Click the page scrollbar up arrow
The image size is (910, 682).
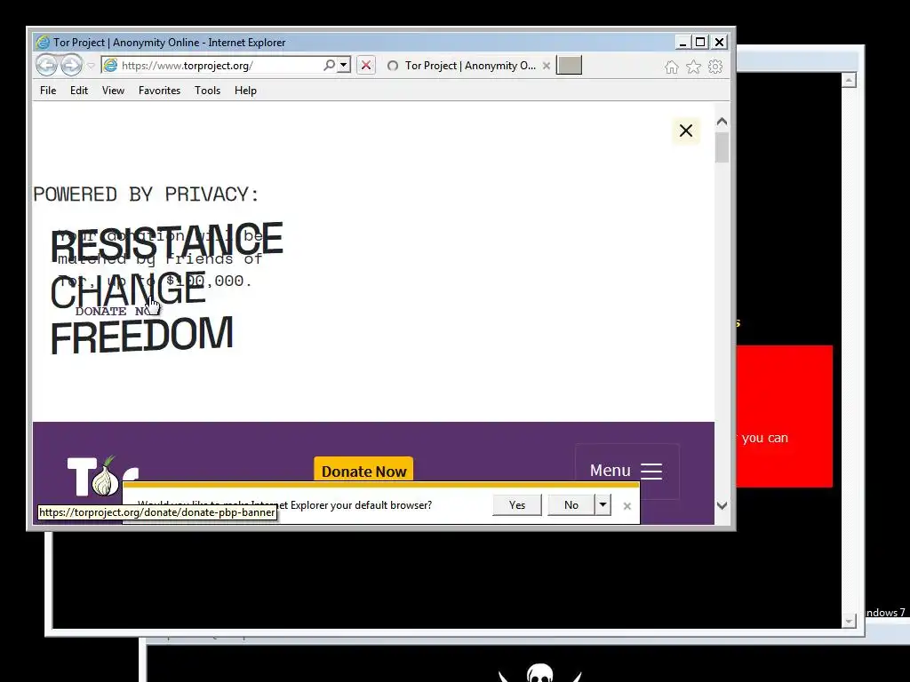pyautogui.click(x=722, y=121)
